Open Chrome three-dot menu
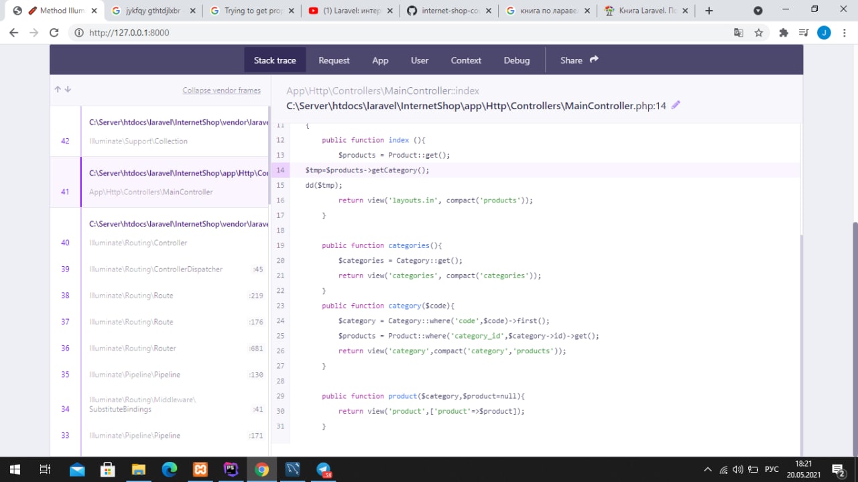858x482 pixels. click(844, 32)
